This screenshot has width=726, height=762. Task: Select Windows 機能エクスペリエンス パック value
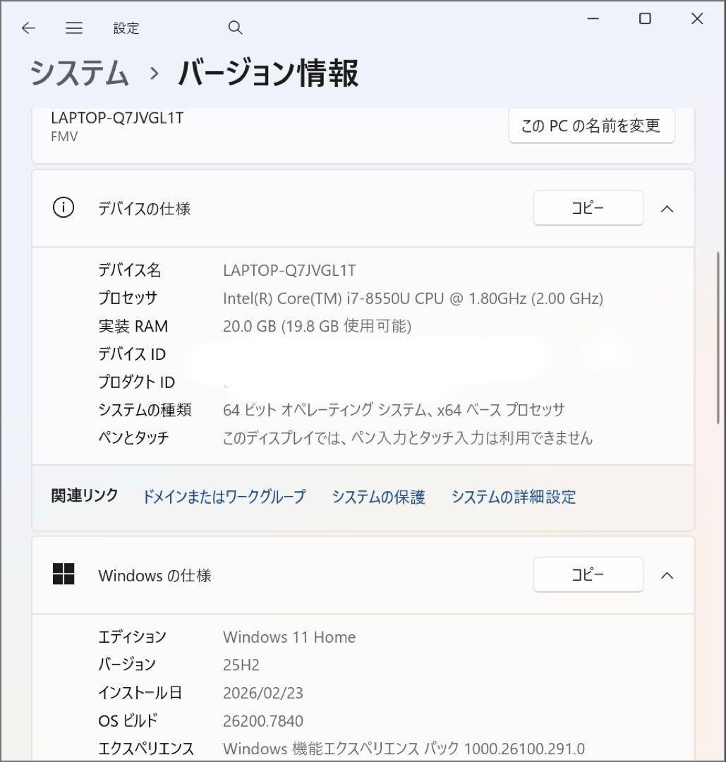pyautogui.click(x=404, y=749)
